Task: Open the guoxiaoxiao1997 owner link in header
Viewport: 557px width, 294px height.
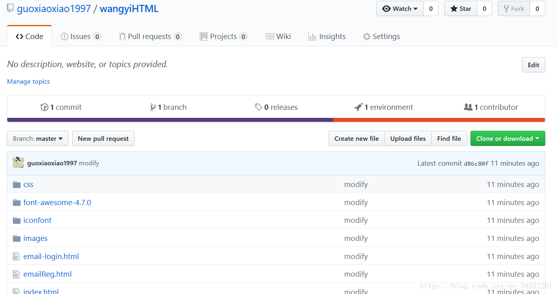Action: [x=54, y=8]
